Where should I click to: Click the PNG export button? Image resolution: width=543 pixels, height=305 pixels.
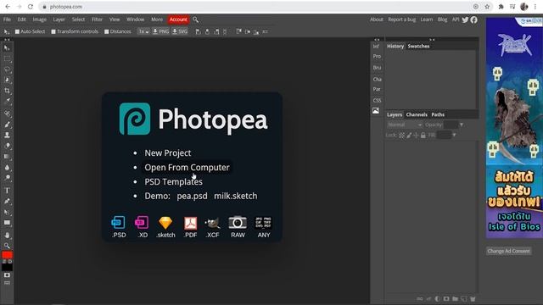[x=160, y=31]
